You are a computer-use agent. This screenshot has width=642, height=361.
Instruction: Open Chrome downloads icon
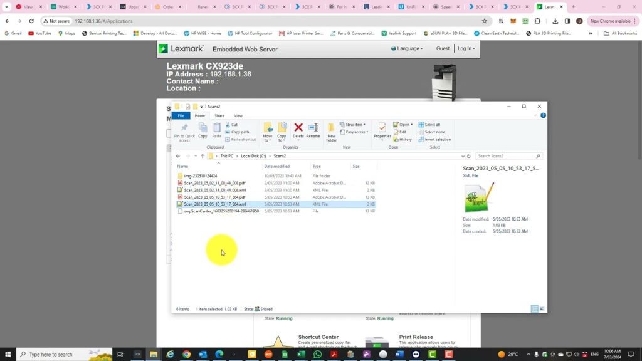pyautogui.click(x=555, y=21)
